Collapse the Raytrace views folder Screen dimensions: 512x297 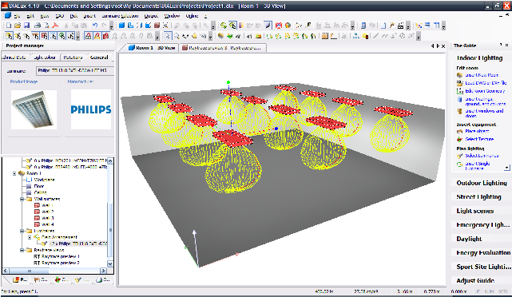[22, 250]
